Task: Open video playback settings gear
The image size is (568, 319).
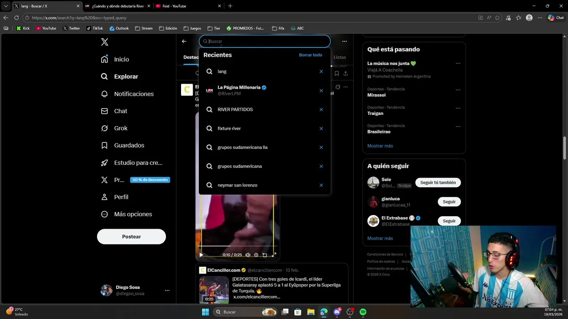Action: (x=256, y=255)
